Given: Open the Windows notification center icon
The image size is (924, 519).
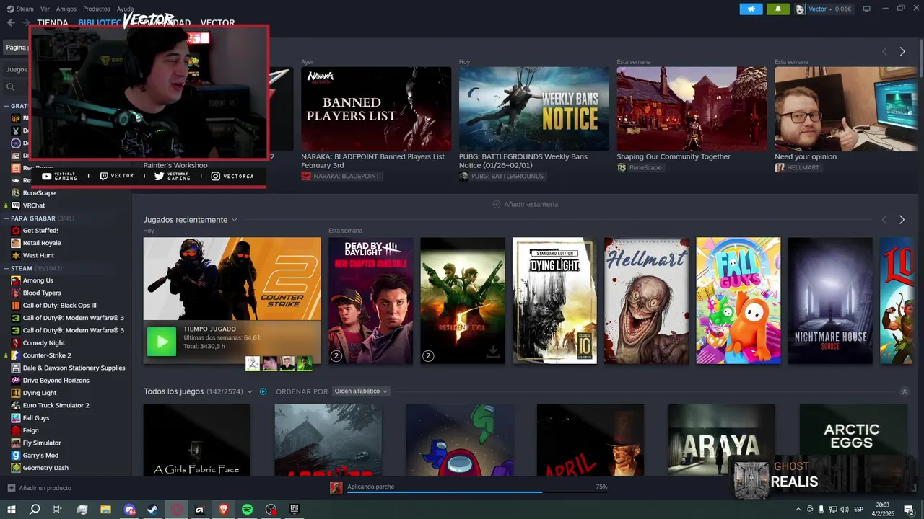Looking at the screenshot, I should (910, 510).
